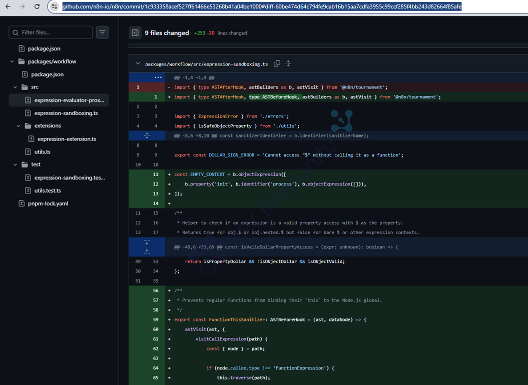This screenshot has width=528, height=385.
Task: Collapse the test folder chevron
Action: click(x=15, y=164)
